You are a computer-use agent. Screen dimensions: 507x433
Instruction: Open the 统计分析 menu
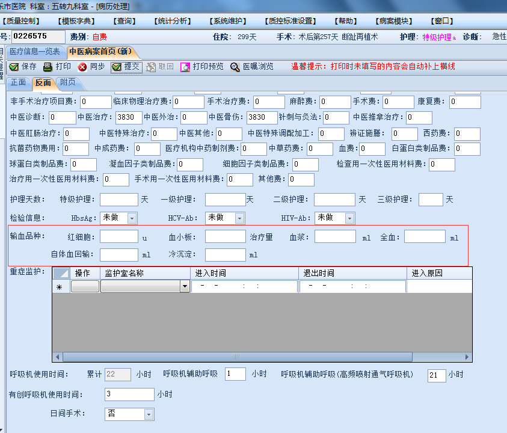click(x=173, y=21)
